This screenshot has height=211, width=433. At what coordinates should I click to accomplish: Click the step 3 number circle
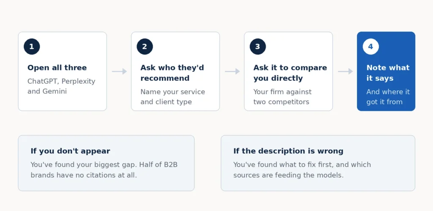pos(258,47)
